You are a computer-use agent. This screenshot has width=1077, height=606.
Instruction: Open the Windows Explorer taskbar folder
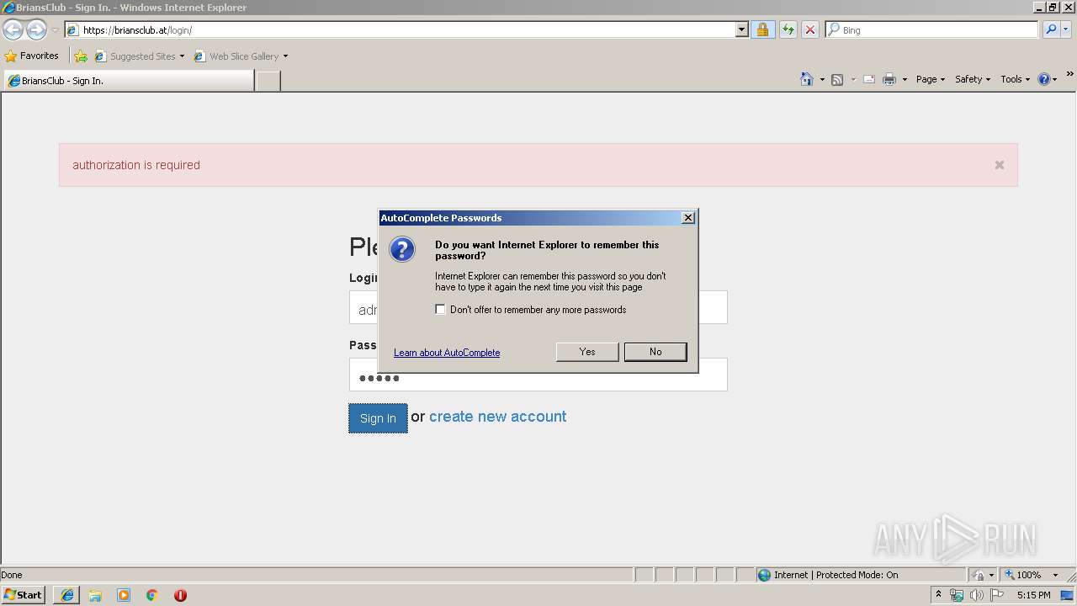pyautogui.click(x=95, y=595)
